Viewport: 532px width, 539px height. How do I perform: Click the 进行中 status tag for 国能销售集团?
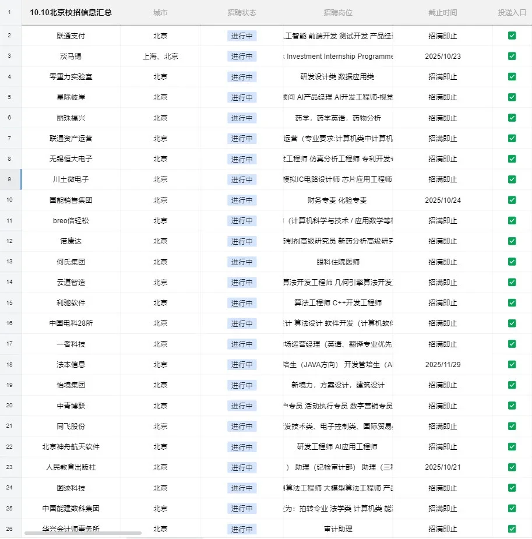click(242, 200)
